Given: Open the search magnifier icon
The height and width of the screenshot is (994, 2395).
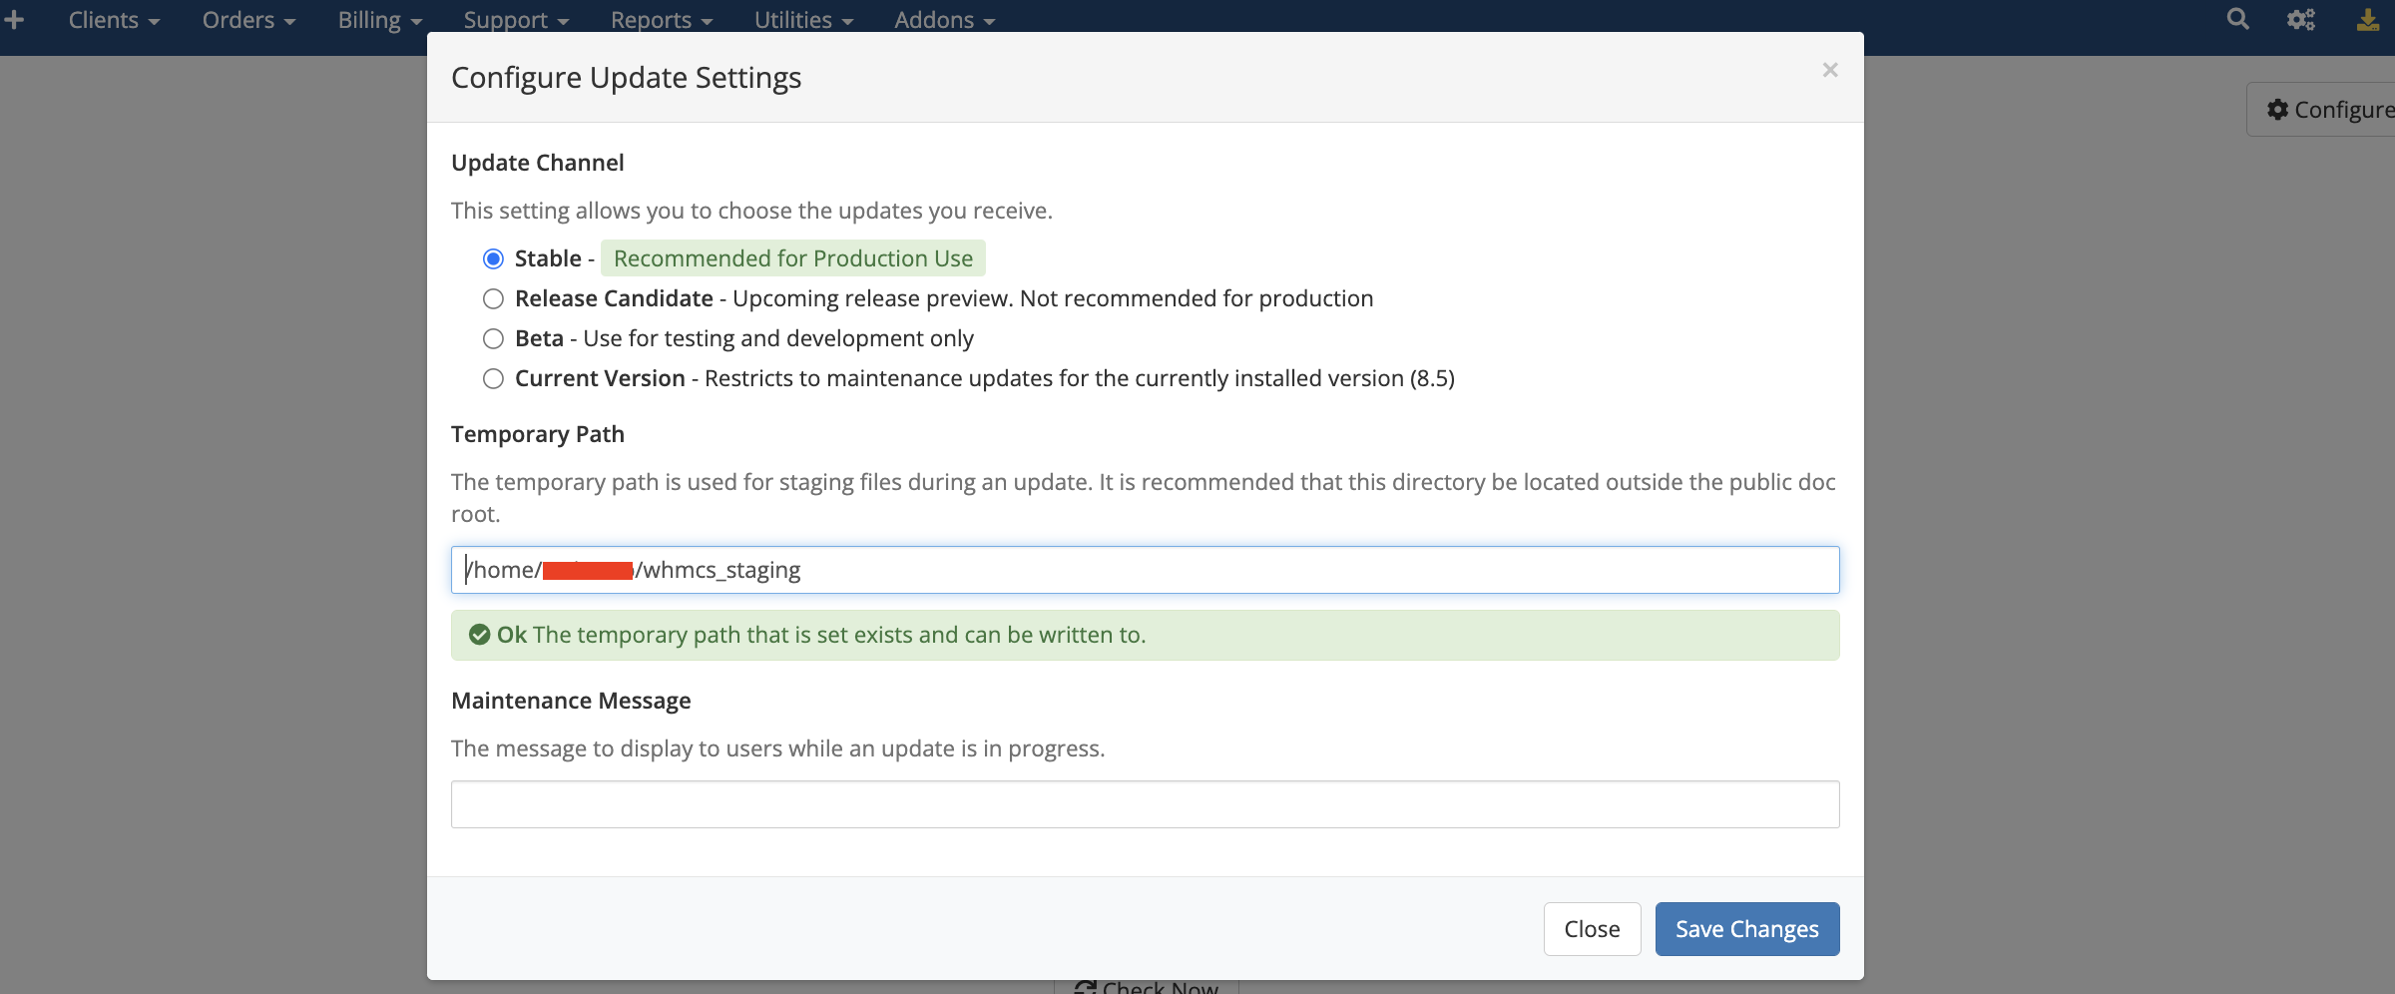Looking at the screenshot, I should (x=2238, y=19).
